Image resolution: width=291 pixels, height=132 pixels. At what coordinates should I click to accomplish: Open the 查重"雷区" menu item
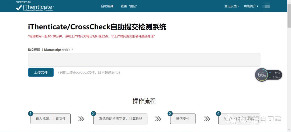click(x=129, y=6)
